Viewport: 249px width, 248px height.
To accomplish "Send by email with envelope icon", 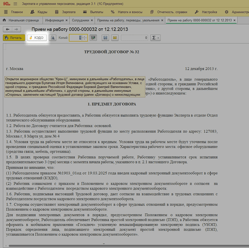I will [x=115, y=38].
